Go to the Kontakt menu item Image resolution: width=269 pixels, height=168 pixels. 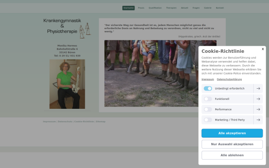220,8
